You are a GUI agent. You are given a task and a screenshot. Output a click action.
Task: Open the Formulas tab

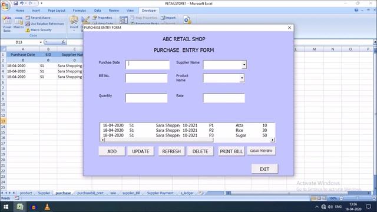[80, 11]
